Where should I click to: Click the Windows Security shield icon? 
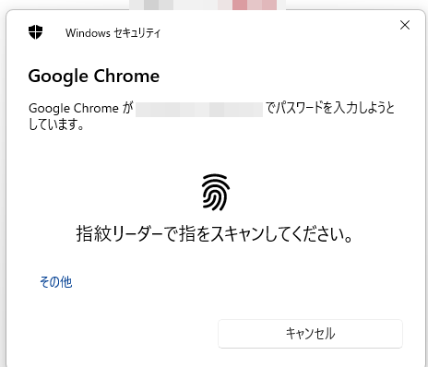click(36, 32)
